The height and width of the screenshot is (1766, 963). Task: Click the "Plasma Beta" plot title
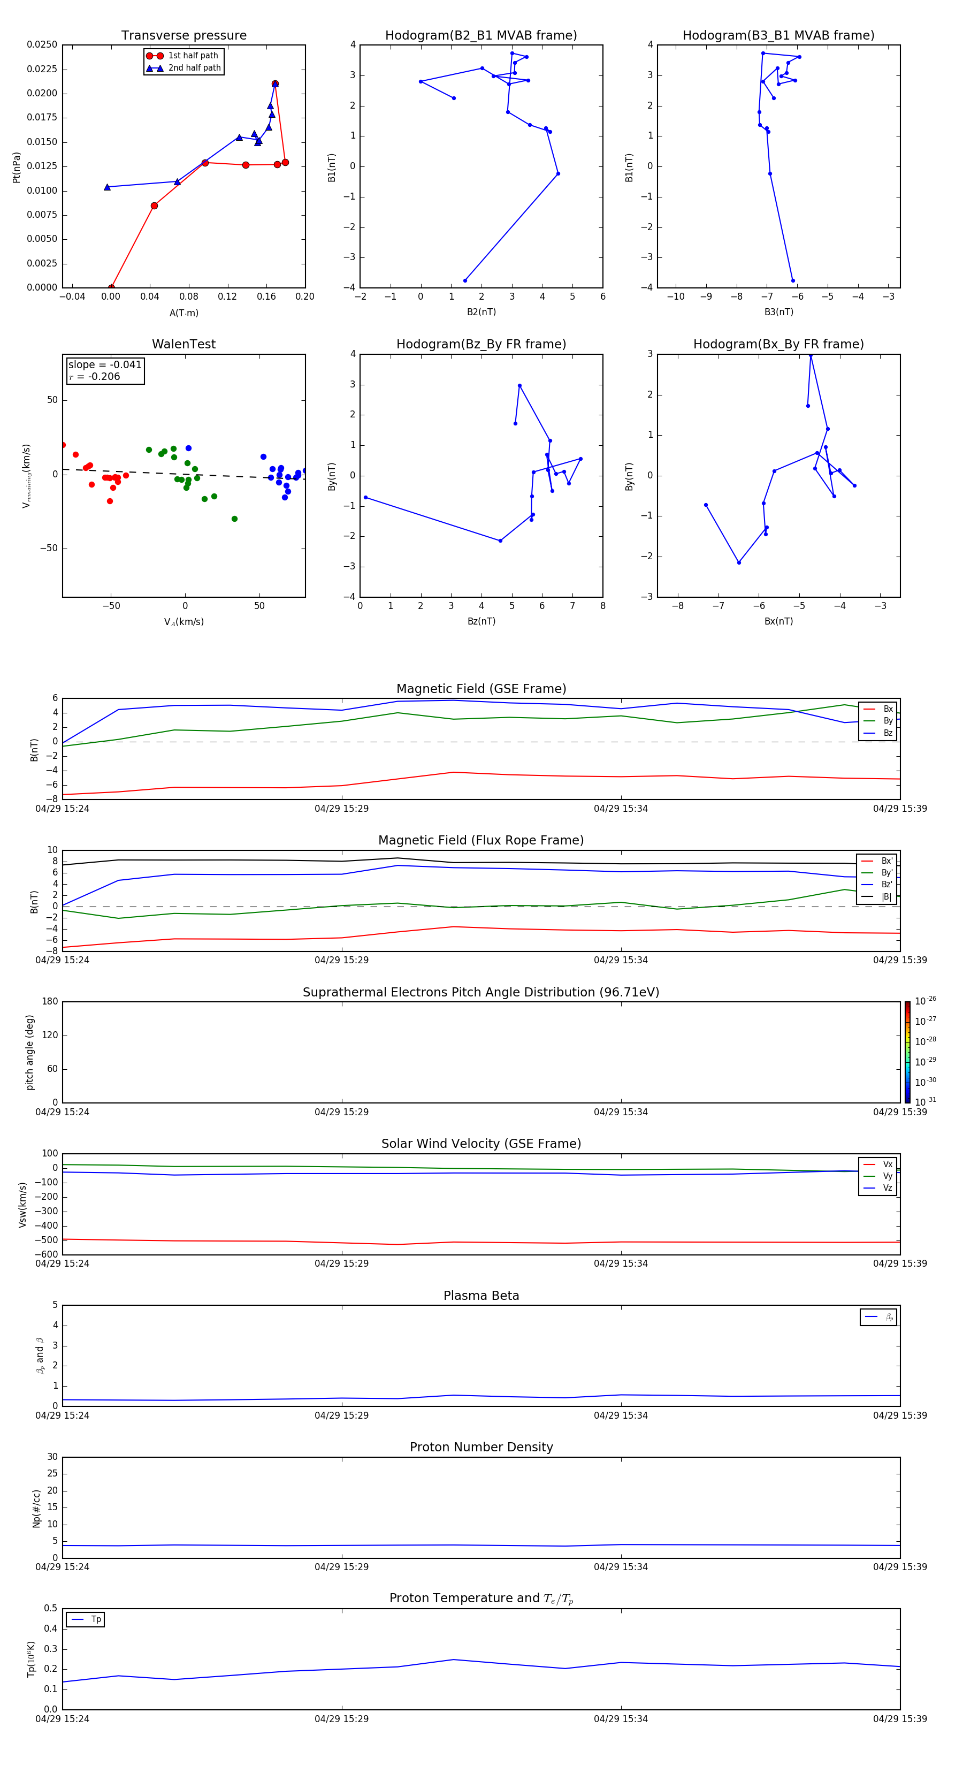tap(481, 1296)
